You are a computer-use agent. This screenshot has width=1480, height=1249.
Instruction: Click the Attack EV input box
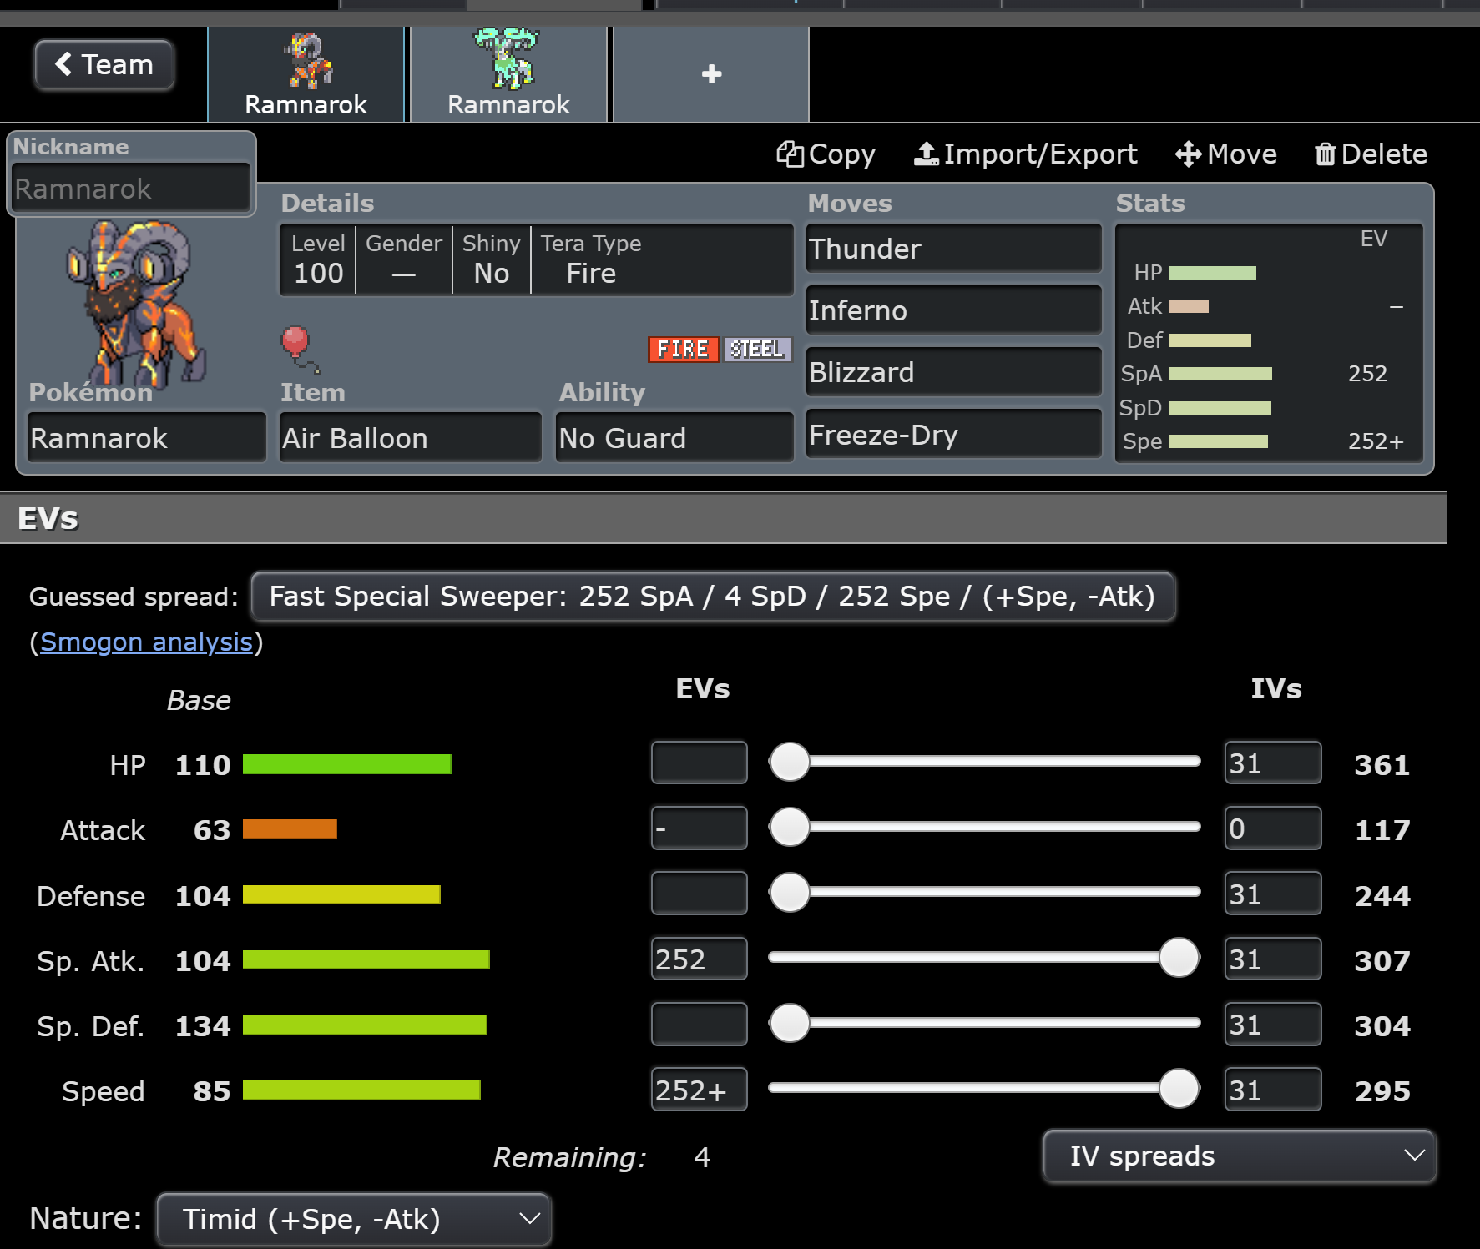tap(699, 828)
